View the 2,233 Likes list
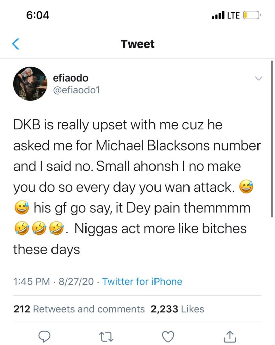 (177, 309)
